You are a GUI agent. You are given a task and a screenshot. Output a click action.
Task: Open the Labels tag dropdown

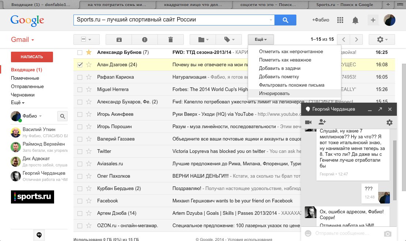(229, 40)
